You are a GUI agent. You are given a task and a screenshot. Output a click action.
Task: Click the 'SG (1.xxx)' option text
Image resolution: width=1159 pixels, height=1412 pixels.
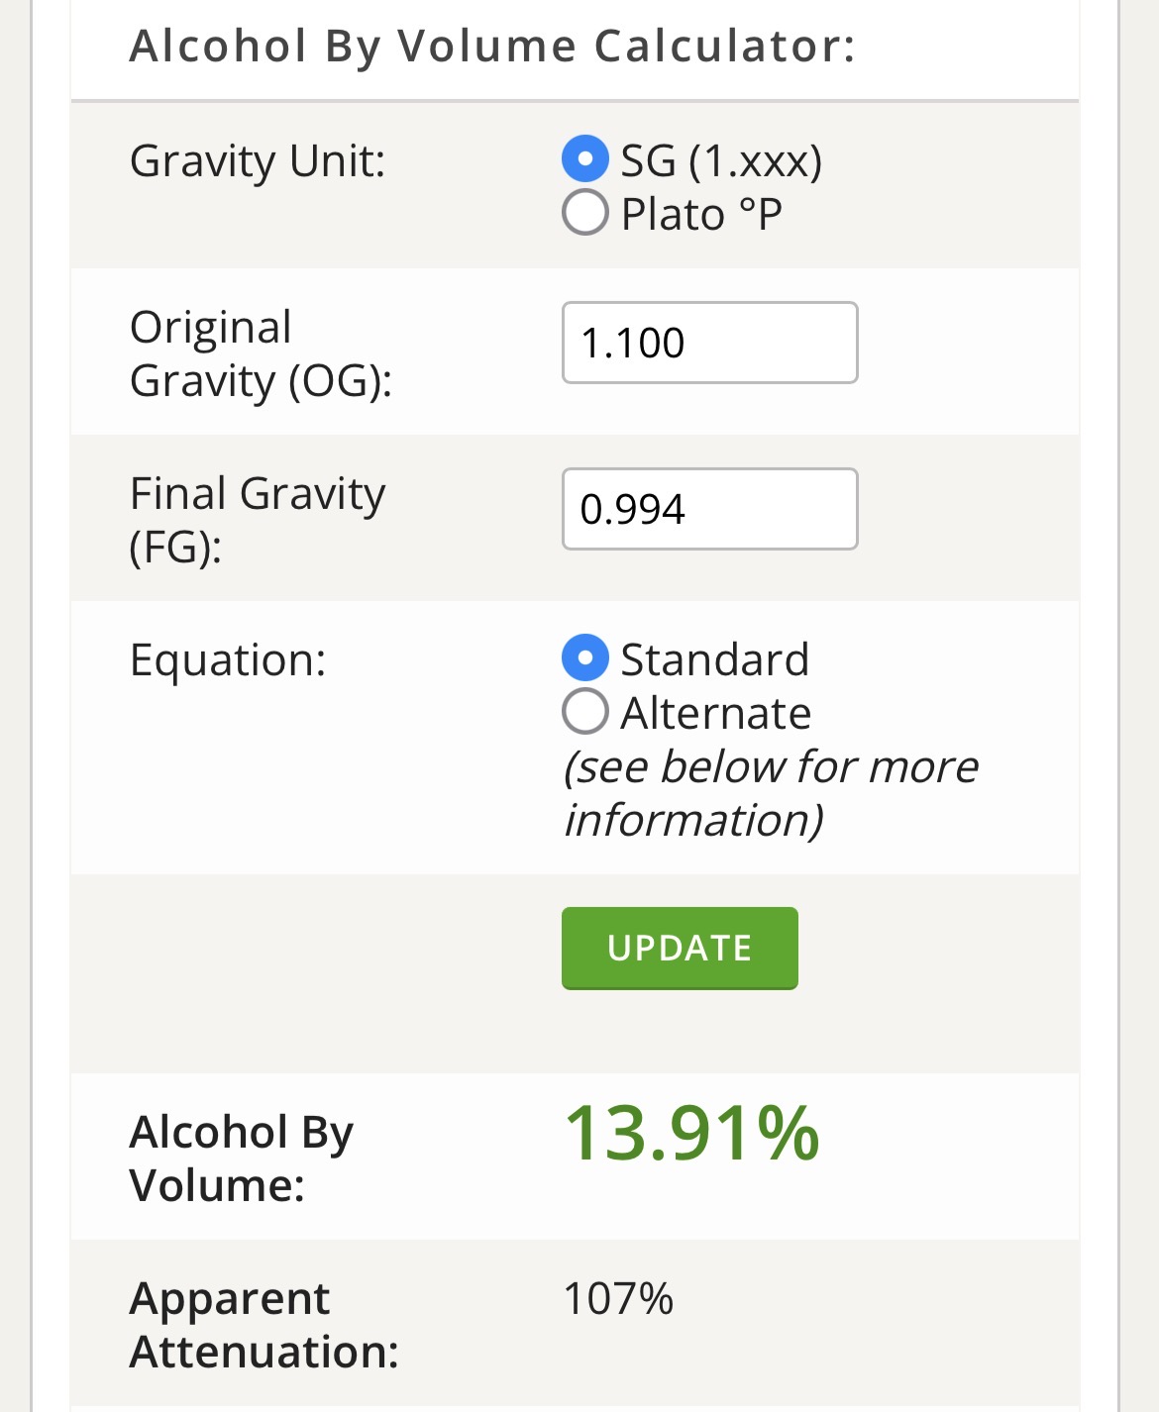pyautogui.click(x=721, y=160)
